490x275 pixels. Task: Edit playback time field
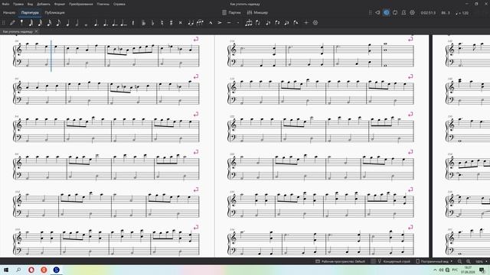428,13
